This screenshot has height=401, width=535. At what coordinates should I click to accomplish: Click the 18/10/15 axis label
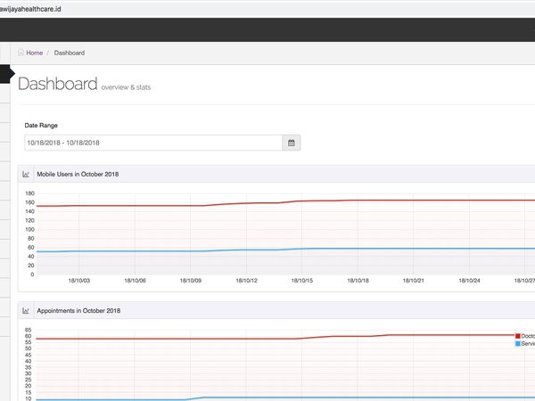[302, 281]
